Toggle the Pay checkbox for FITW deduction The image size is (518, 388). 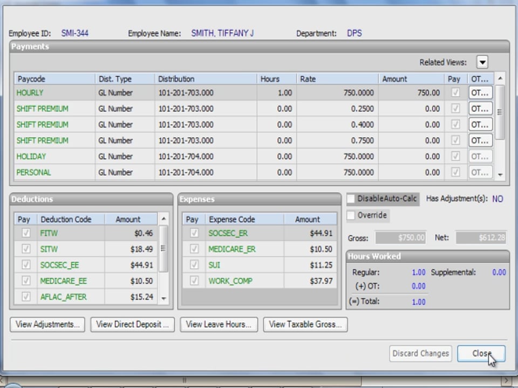[25, 233]
